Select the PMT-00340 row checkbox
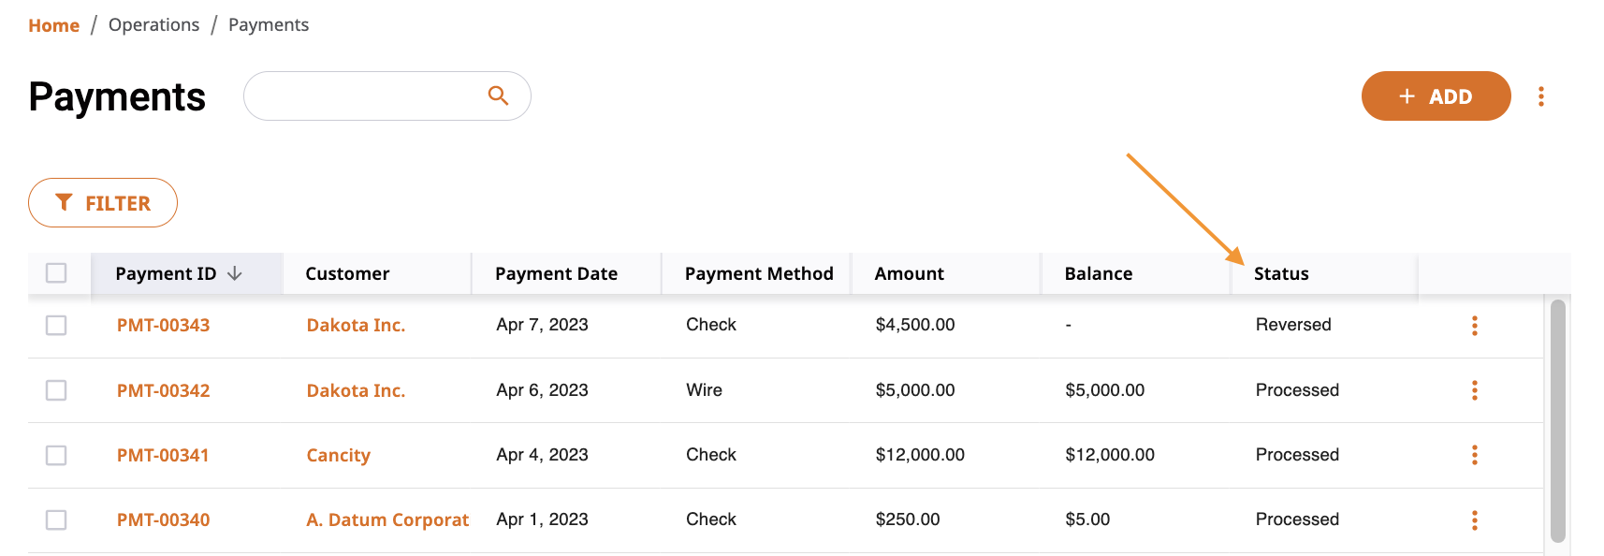The height and width of the screenshot is (556, 1604). pyautogui.click(x=56, y=519)
